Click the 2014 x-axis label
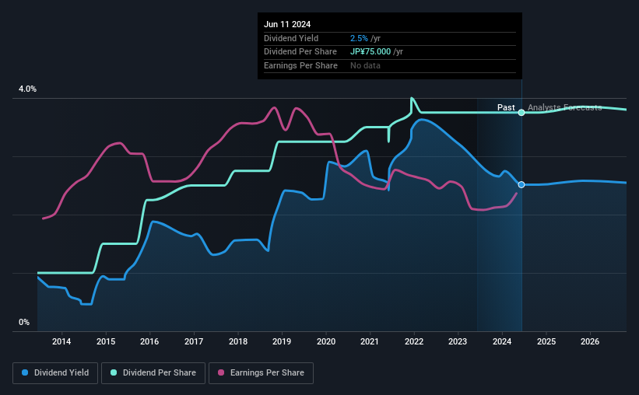Screen dimensions: 639x395 tap(61, 341)
